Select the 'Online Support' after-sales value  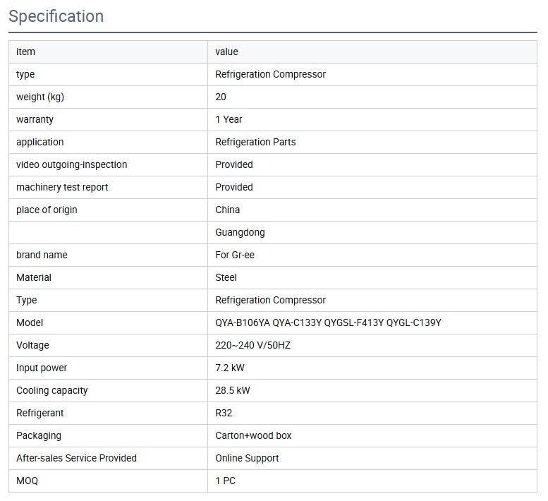click(x=247, y=458)
